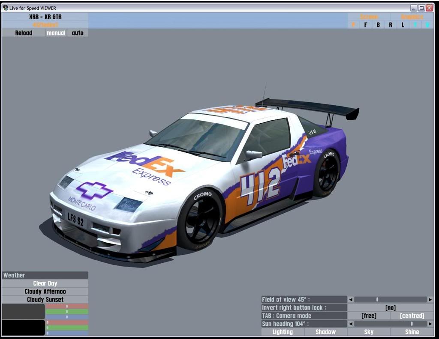Set camera mode to [centred]

pyautogui.click(x=412, y=316)
